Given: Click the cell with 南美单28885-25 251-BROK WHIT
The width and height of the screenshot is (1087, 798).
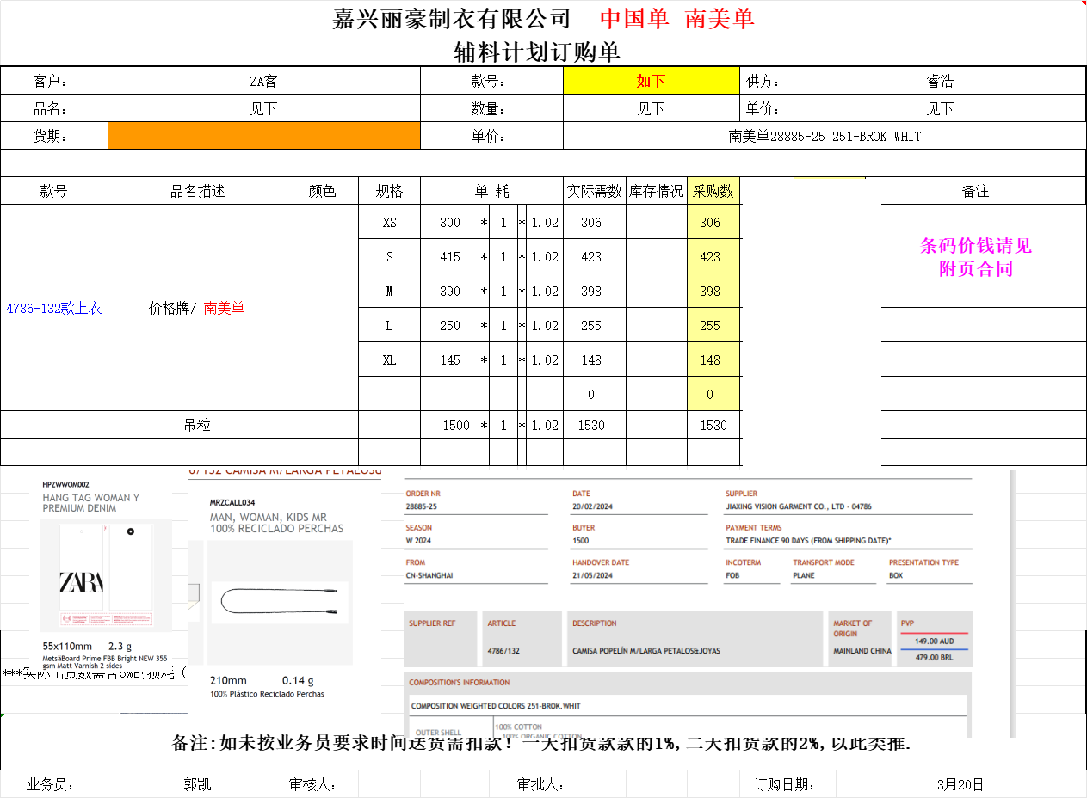Looking at the screenshot, I should click(x=824, y=136).
